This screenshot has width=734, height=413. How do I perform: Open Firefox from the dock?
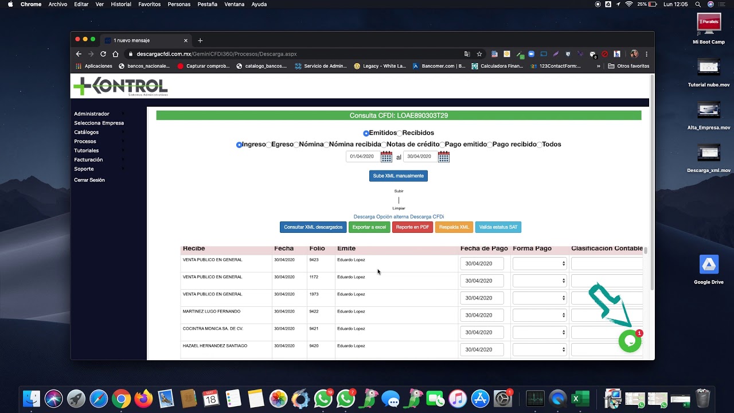(x=143, y=398)
